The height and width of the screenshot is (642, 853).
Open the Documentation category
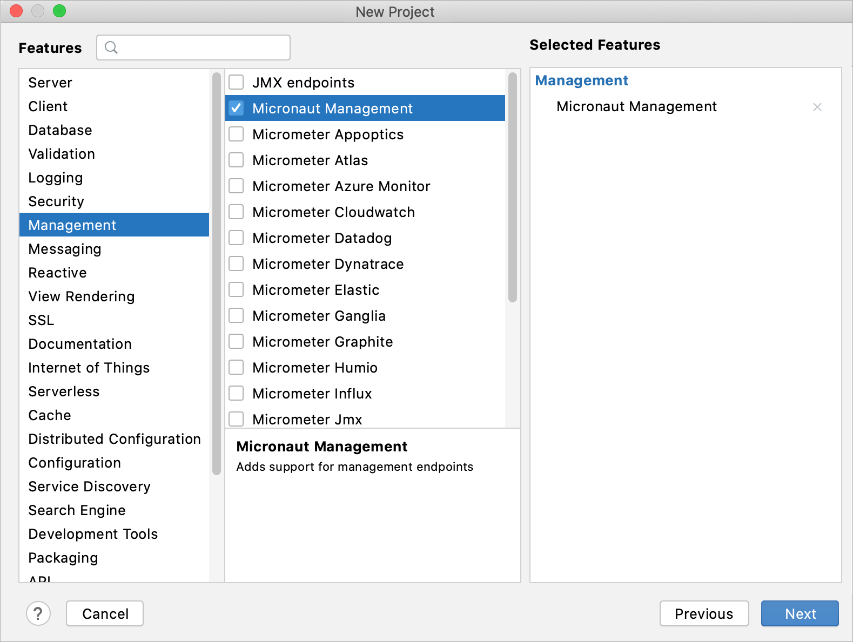tap(114, 344)
